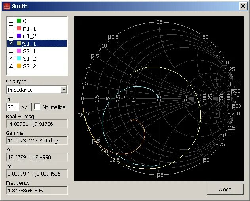The width and height of the screenshot is (250, 201).
Task: Click the >> button next to Z0
Action: coord(25,107)
